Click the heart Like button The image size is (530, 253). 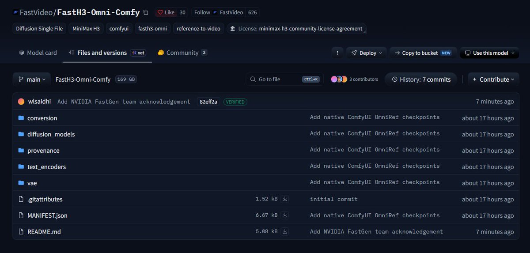[x=166, y=12]
